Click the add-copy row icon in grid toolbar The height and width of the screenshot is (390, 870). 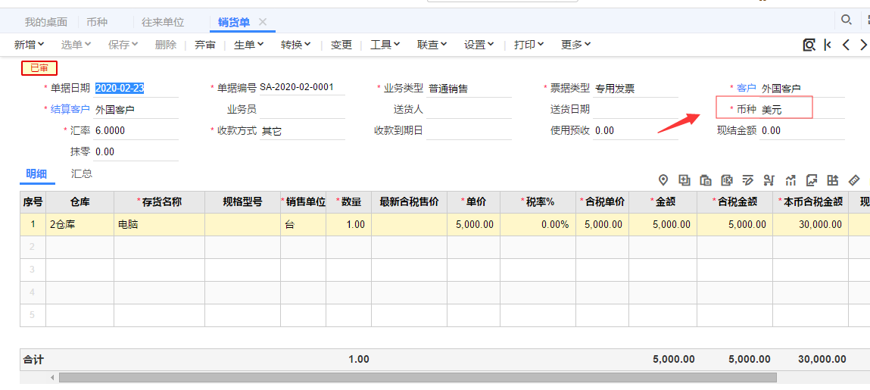[x=684, y=180]
